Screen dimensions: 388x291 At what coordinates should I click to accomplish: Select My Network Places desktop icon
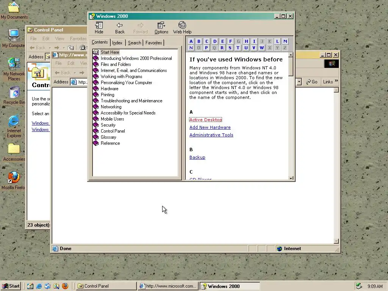click(14, 69)
